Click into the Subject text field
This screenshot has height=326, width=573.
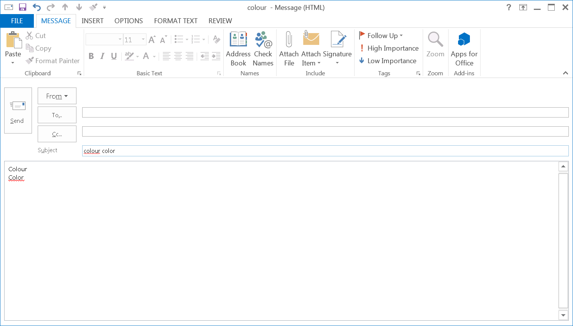coord(325,151)
